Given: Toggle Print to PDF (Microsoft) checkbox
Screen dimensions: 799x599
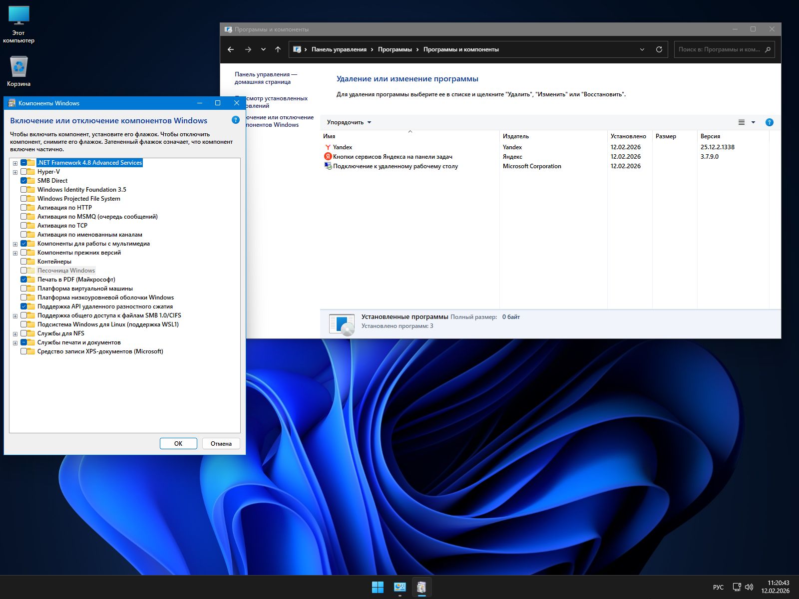Looking at the screenshot, I should 24,280.
